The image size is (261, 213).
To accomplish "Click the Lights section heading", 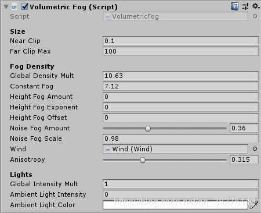I will pos(21,175).
